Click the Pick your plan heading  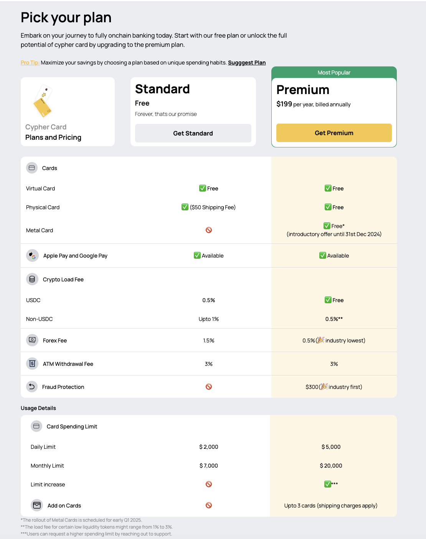point(66,18)
